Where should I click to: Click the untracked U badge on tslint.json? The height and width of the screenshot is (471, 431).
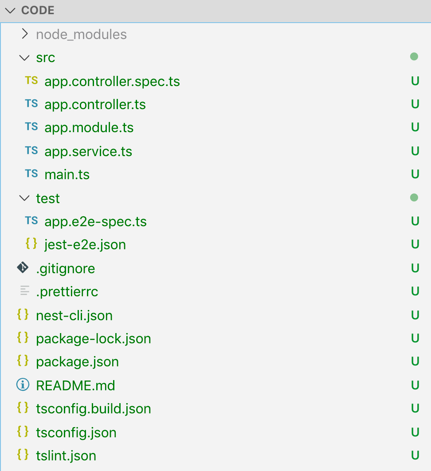click(x=415, y=455)
